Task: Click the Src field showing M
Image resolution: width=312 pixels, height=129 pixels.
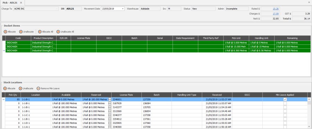Action: coord(174,9)
